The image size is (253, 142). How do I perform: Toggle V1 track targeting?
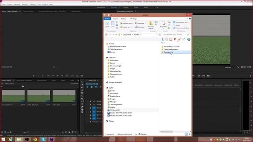point(94,108)
